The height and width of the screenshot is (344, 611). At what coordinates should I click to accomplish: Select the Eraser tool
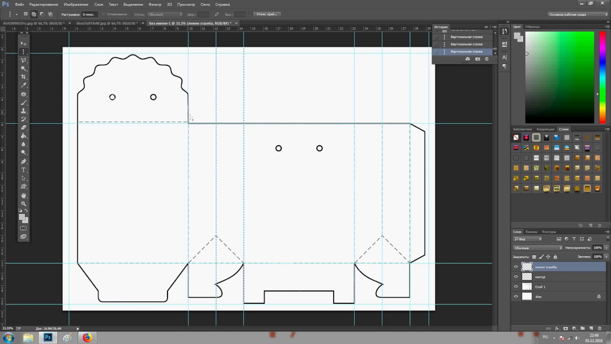point(23,128)
